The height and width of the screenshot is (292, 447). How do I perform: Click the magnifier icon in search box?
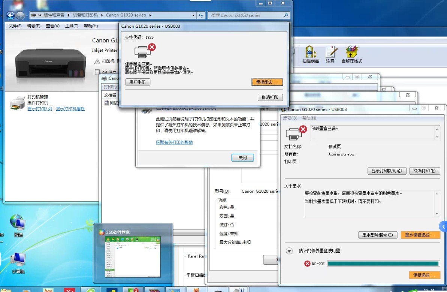[286, 15]
